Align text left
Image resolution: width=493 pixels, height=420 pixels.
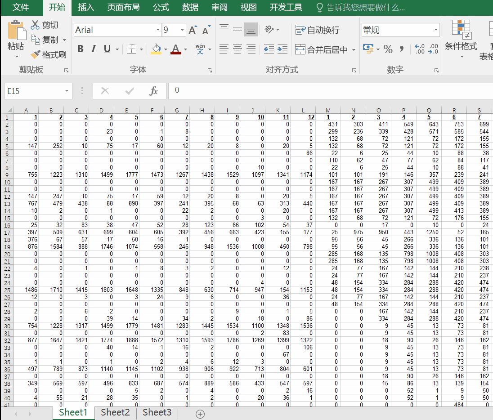tap(224, 49)
